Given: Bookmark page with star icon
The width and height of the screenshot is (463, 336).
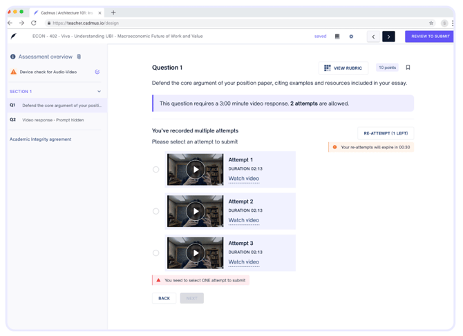Looking at the screenshot, I should coord(431,23).
